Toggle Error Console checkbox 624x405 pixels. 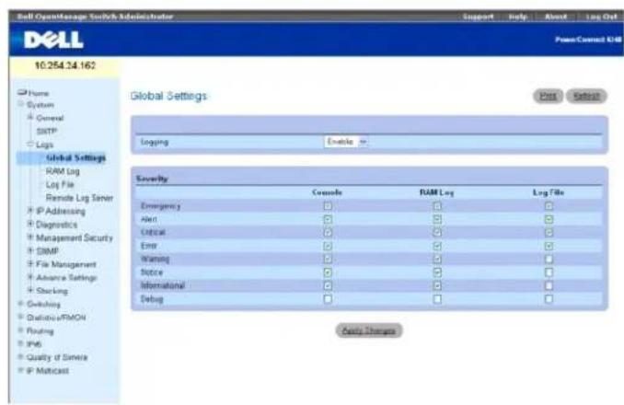pyautogui.click(x=328, y=246)
